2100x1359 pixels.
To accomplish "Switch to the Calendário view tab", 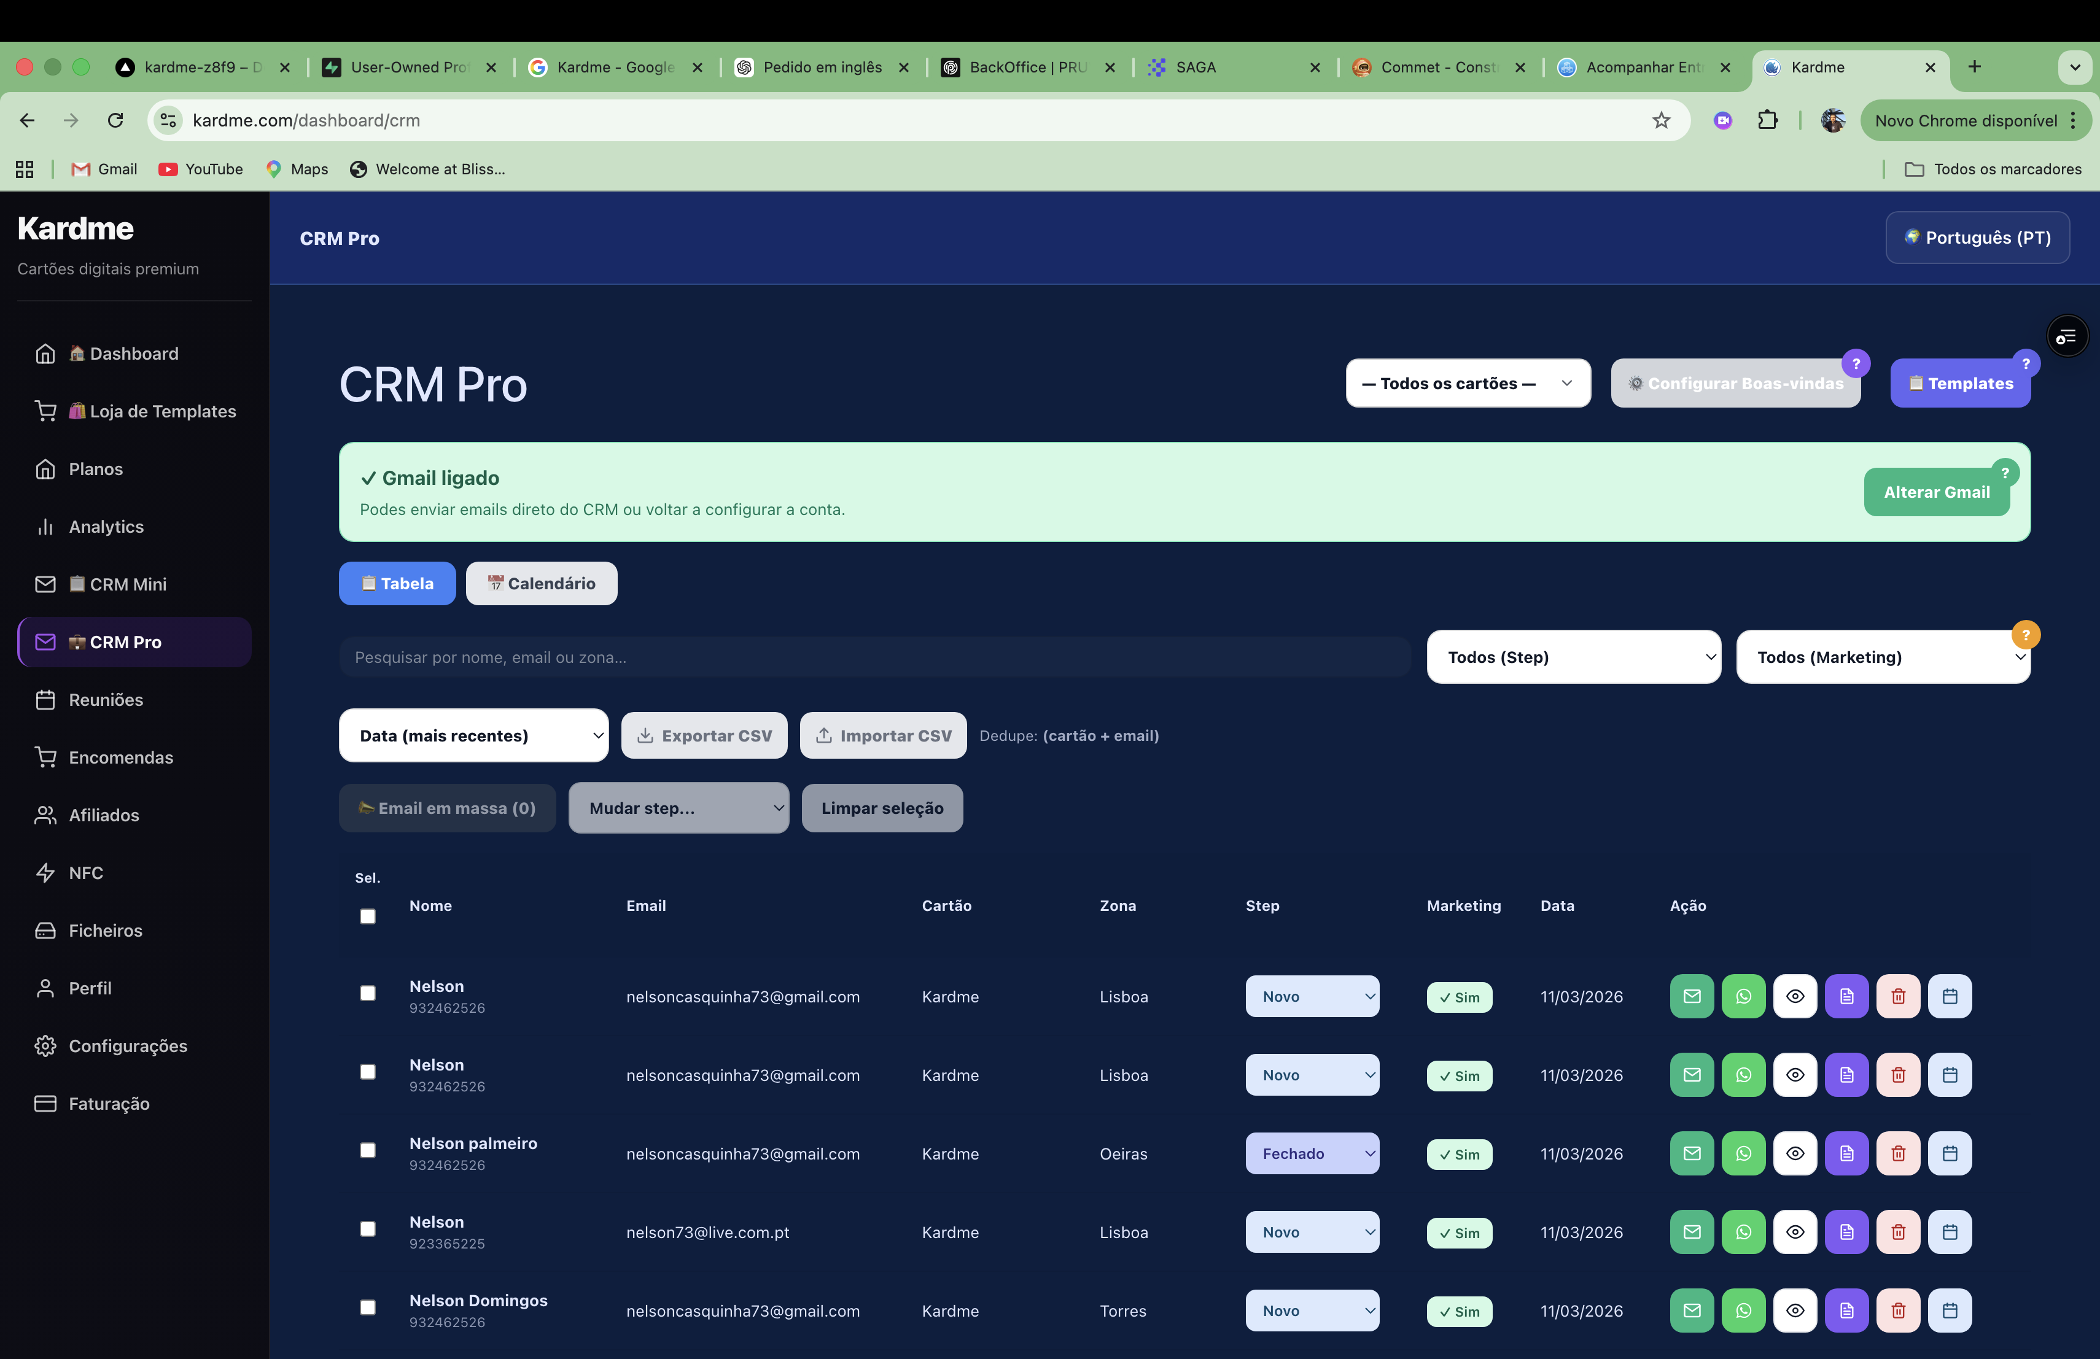I will pos(541,584).
